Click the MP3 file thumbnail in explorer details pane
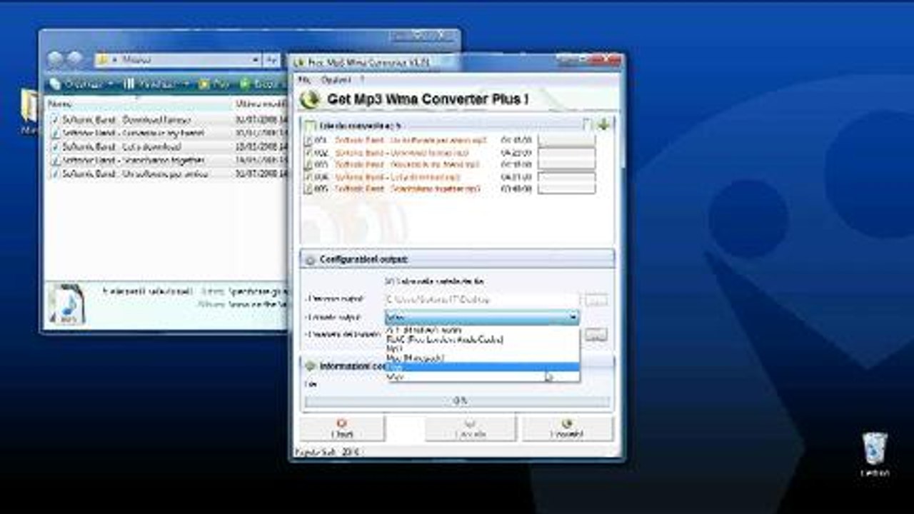Image resolution: width=914 pixels, height=514 pixels. 67,305
